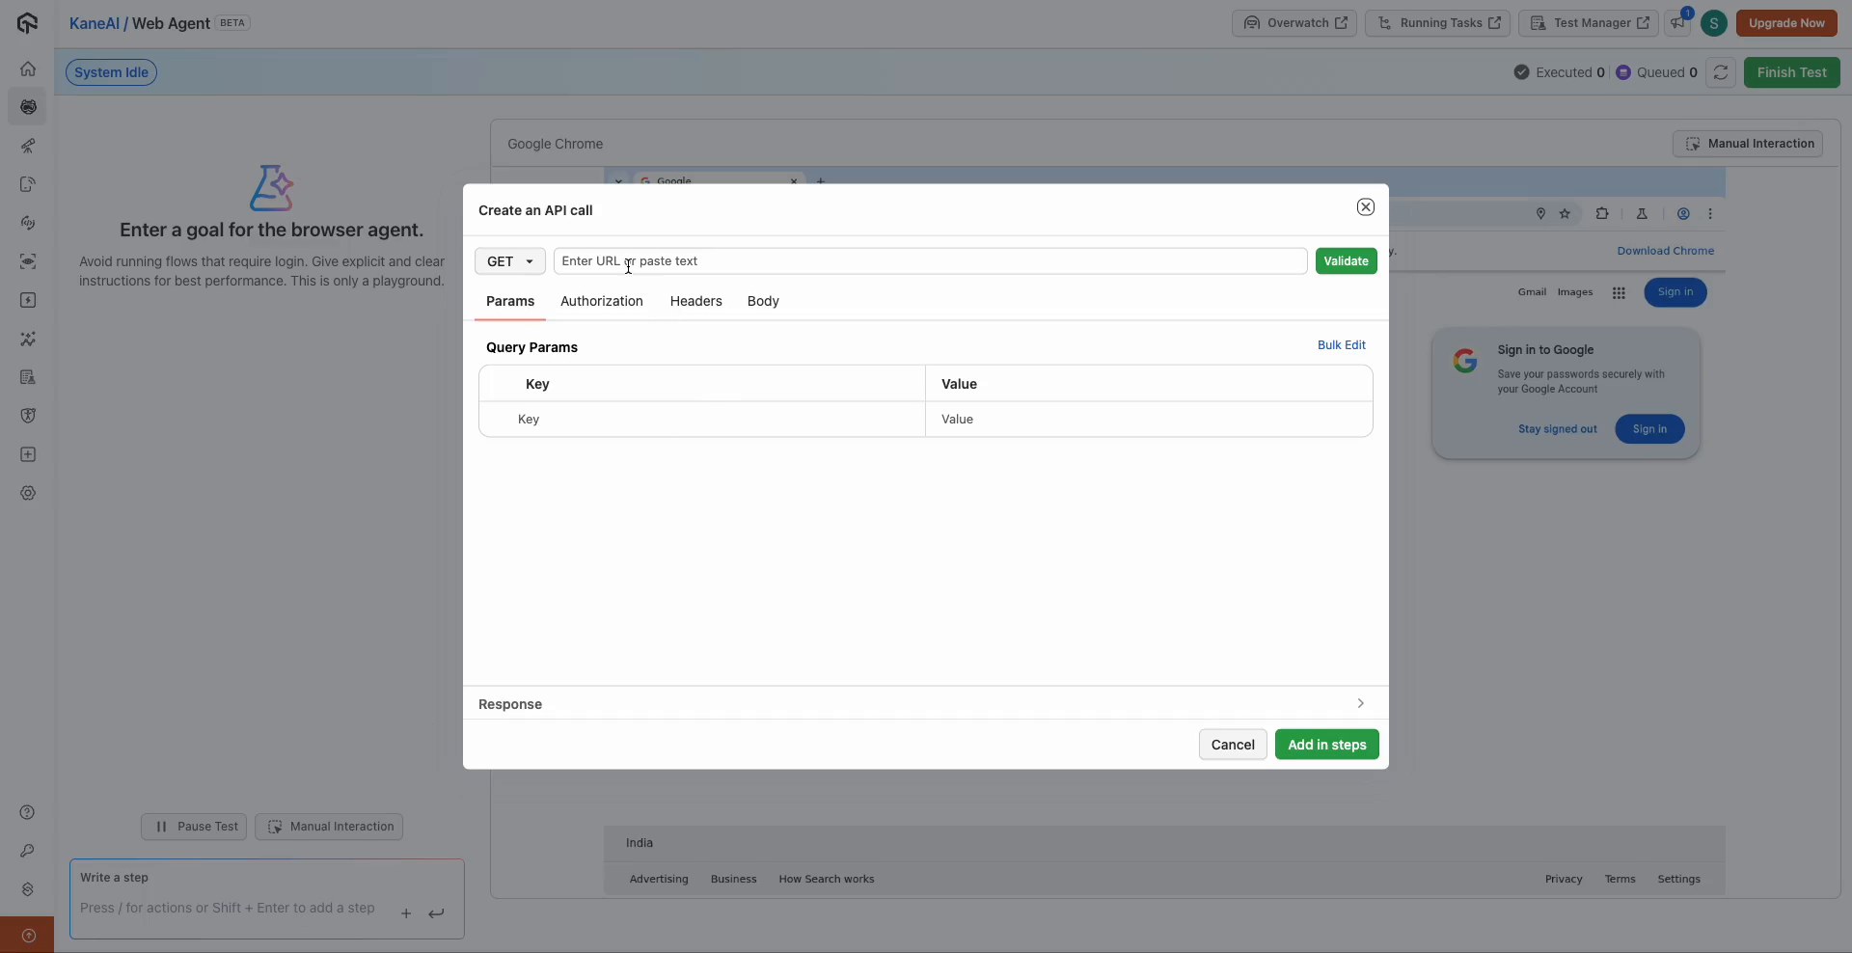Open the API keys icon in the sidebar

pyautogui.click(x=28, y=852)
